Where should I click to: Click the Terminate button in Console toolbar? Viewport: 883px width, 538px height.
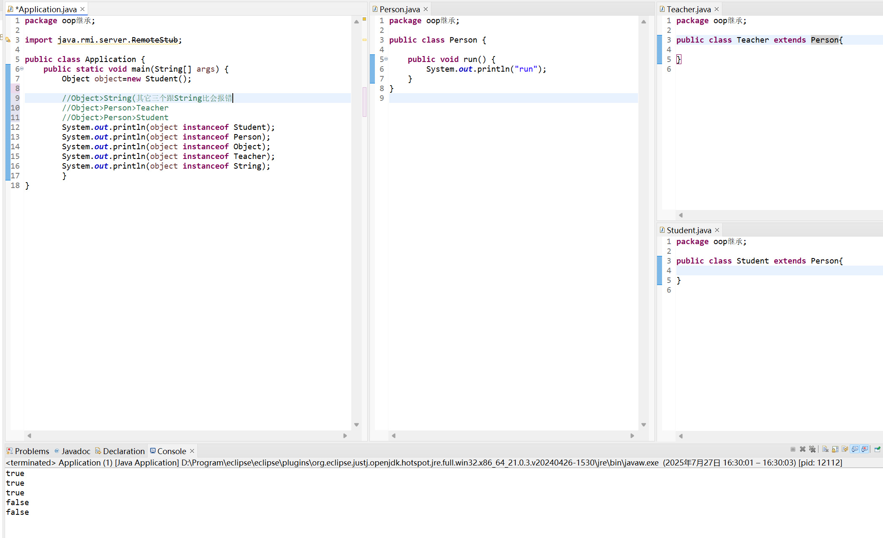[x=793, y=449]
